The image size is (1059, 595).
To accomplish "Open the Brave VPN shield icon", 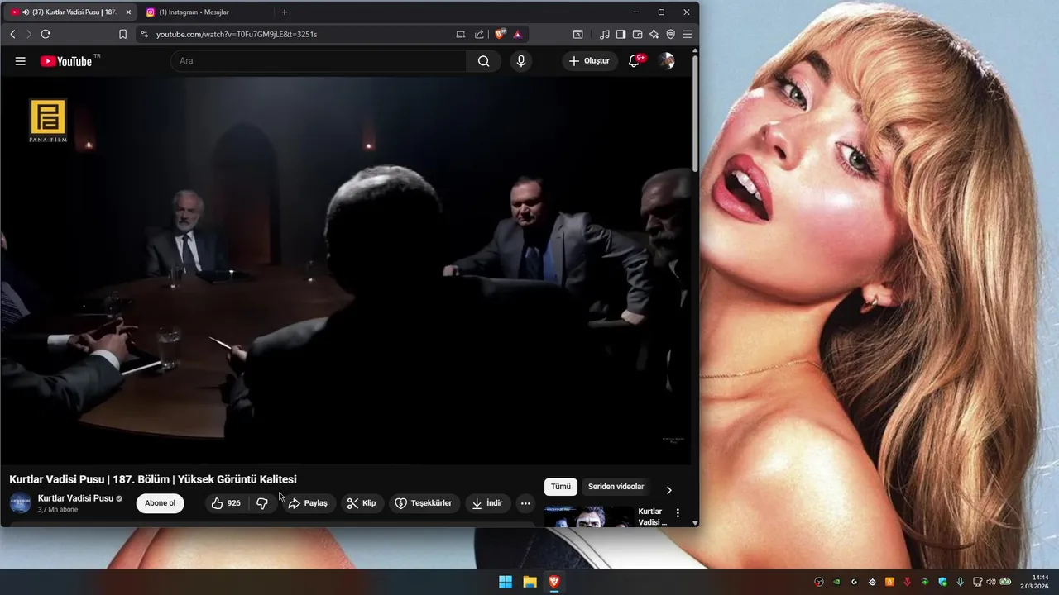I will pos(670,34).
